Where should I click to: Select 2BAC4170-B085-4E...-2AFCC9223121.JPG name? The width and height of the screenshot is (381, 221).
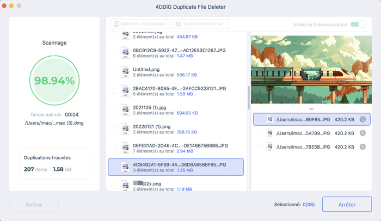click(179, 89)
